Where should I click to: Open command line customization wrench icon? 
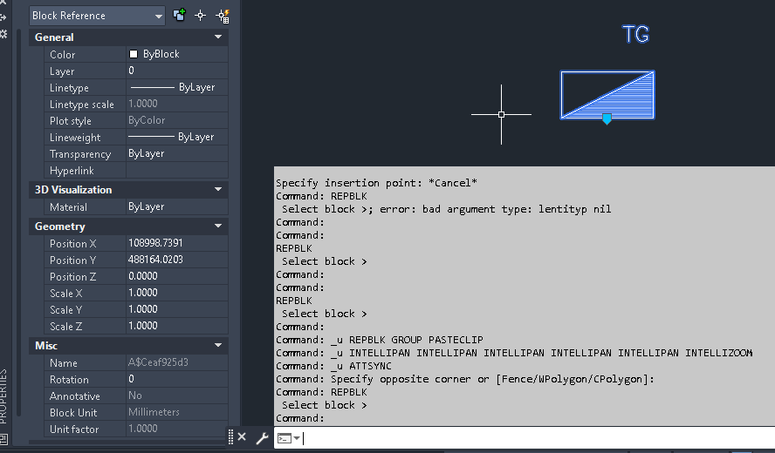click(x=262, y=437)
